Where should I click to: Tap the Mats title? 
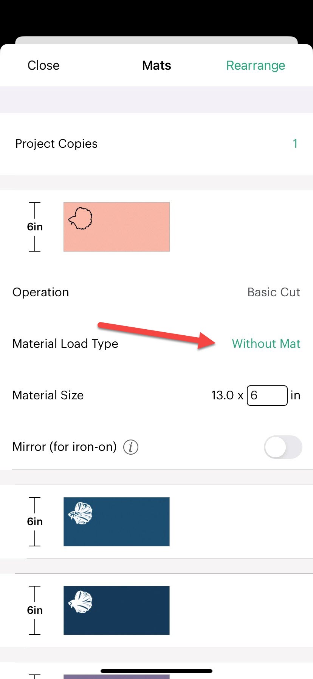pos(156,65)
